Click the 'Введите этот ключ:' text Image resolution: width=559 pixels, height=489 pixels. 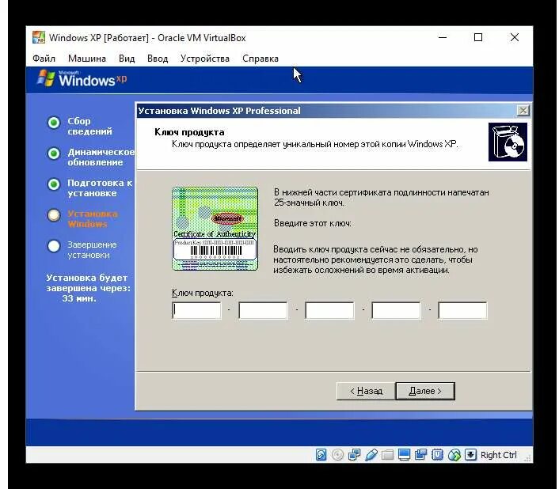313,223
